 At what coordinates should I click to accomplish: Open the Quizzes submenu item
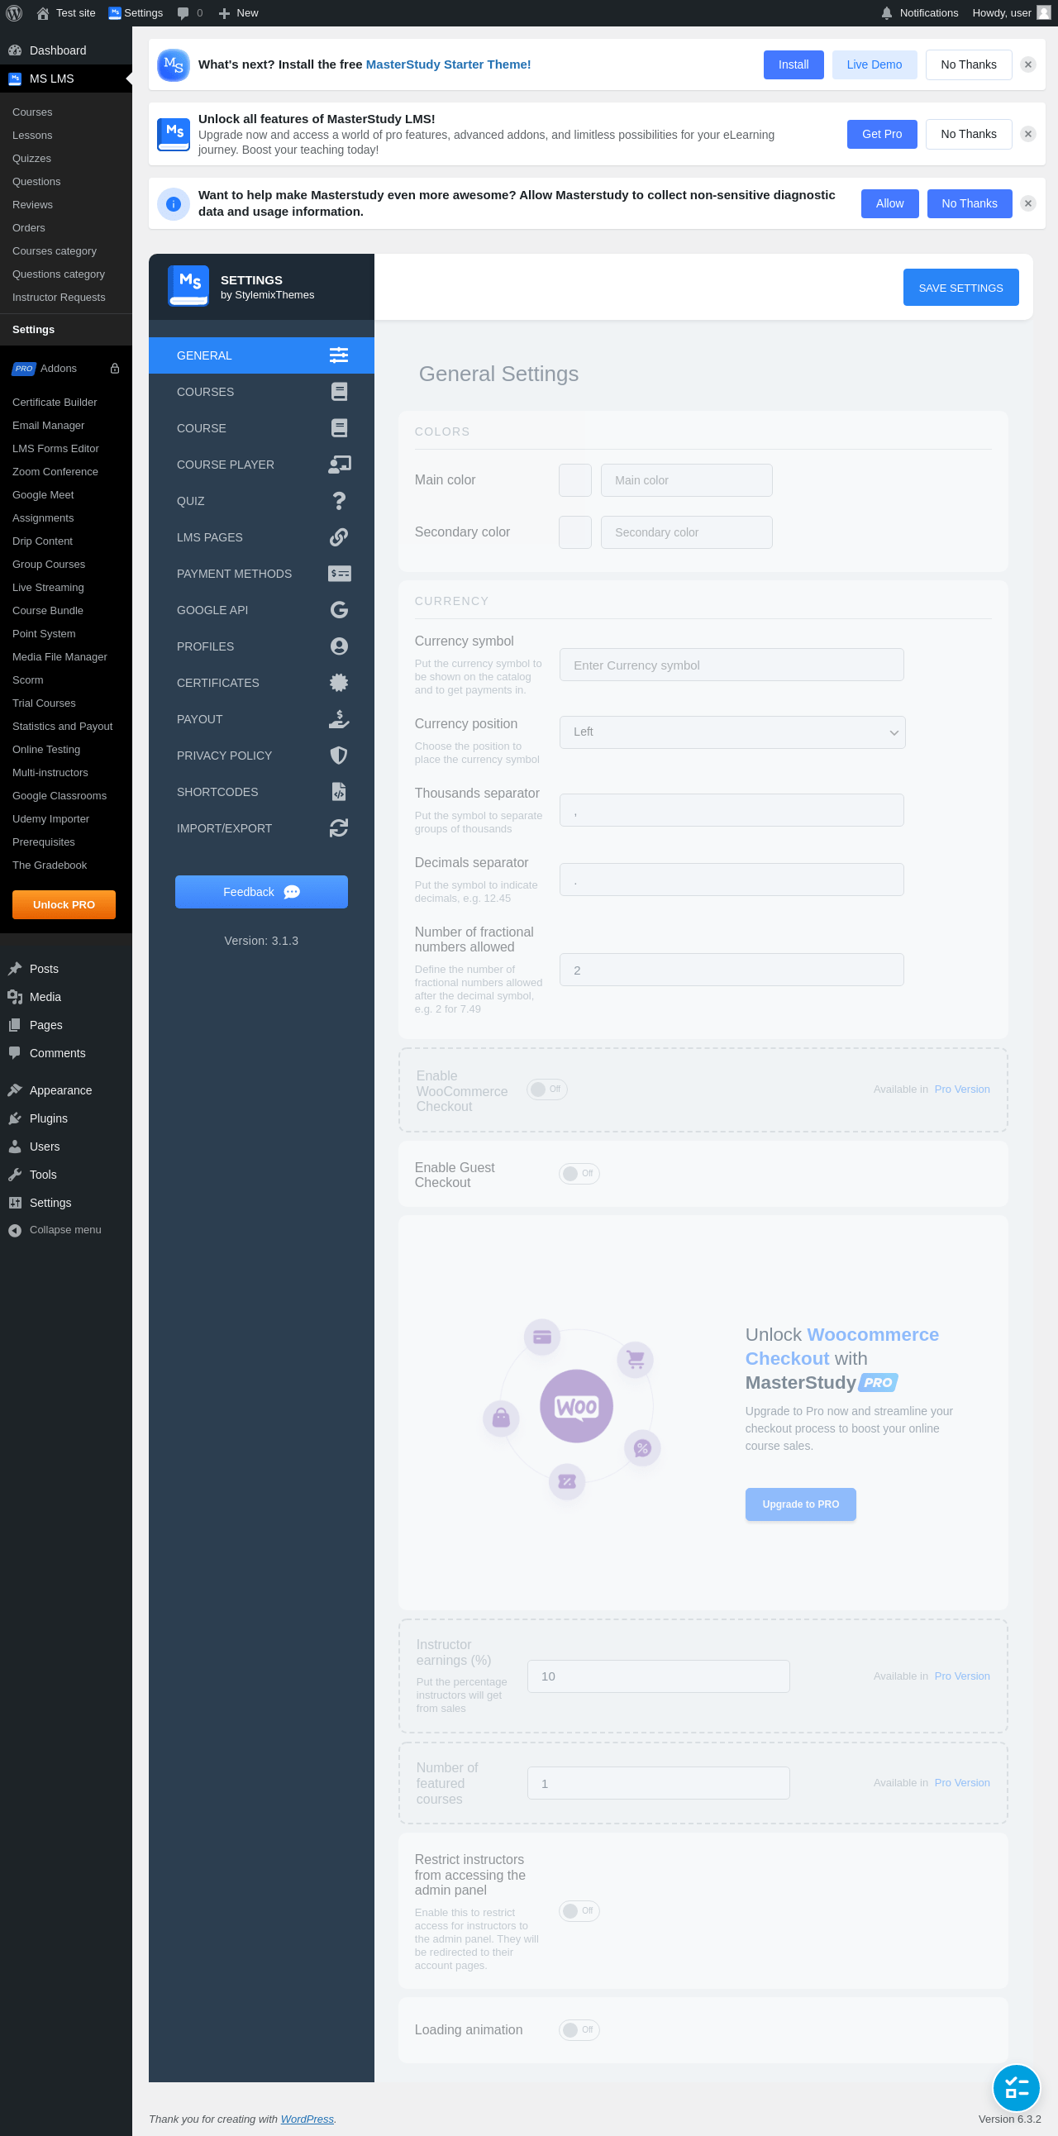click(66, 160)
